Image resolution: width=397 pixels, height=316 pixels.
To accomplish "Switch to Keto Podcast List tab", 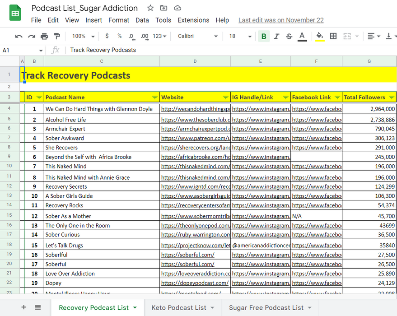I will (x=179, y=307).
